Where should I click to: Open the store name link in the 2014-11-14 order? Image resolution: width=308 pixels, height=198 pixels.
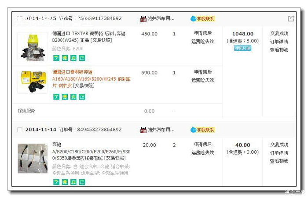click(x=161, y=130)
